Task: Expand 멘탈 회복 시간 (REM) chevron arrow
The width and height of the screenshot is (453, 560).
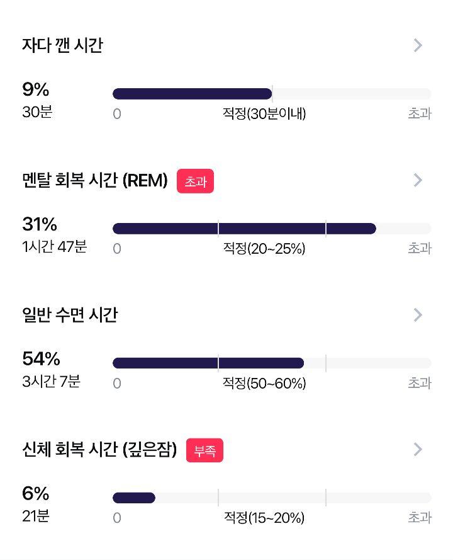Action: click(x=418, y=180)
